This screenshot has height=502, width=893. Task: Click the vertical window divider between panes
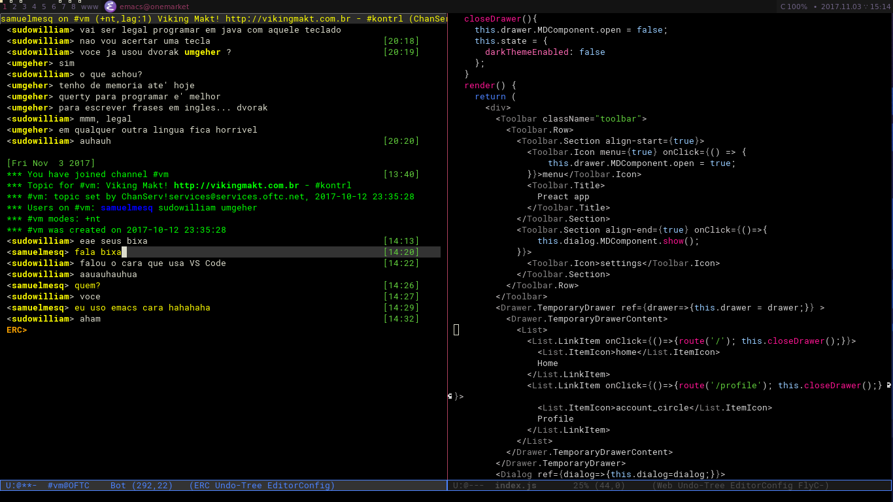coord(447,248)
